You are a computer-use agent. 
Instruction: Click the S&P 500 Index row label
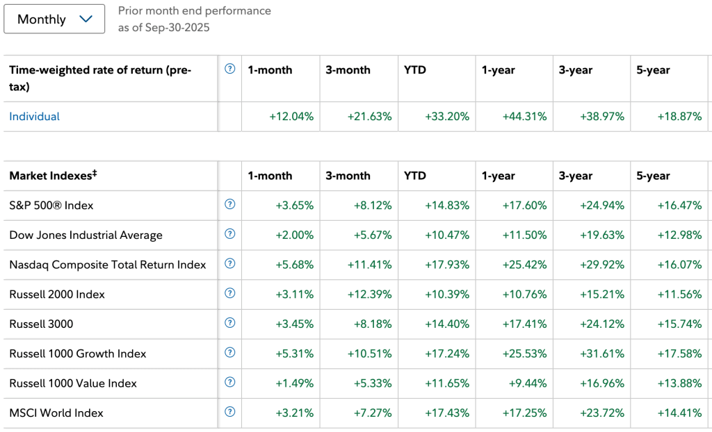[51, 206]
